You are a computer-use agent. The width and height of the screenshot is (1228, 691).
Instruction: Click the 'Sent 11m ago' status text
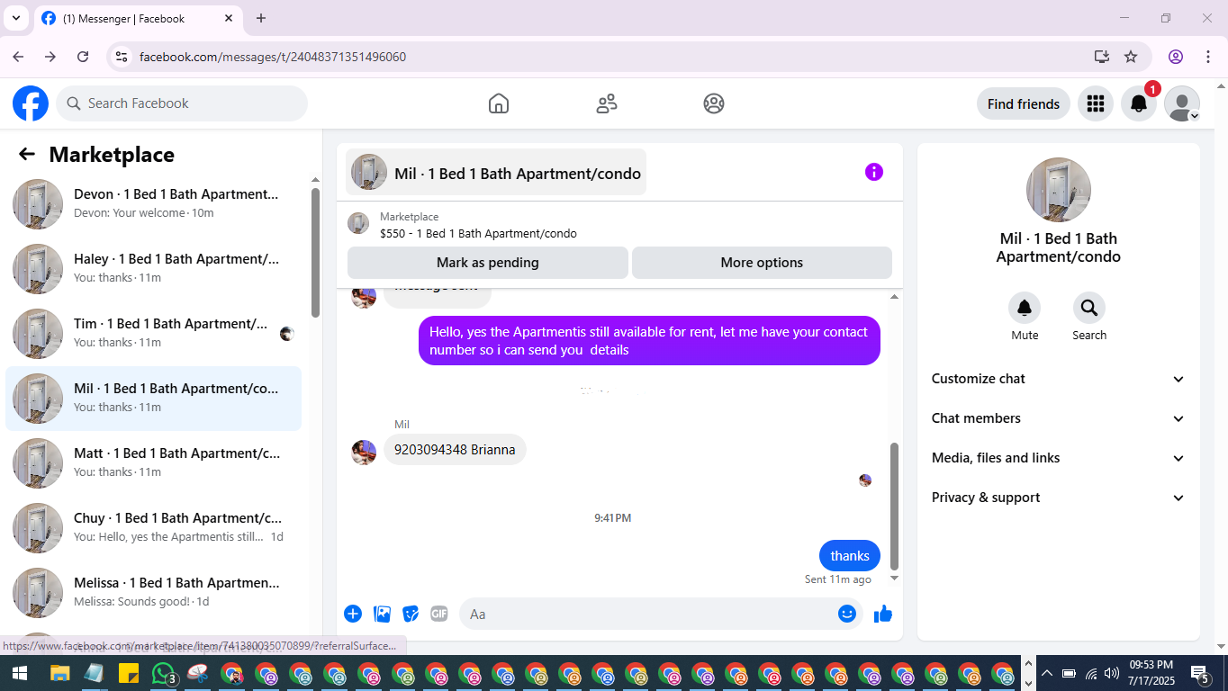838,579
